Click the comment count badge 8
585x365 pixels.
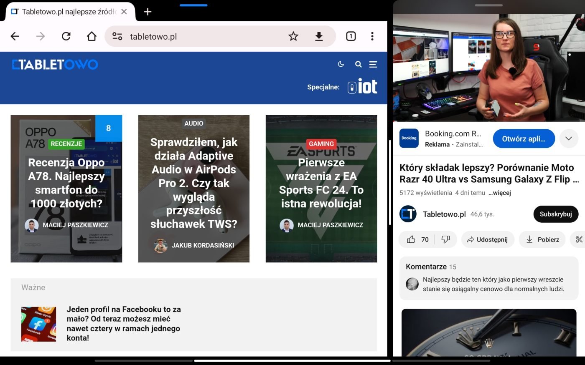[109, 128]
